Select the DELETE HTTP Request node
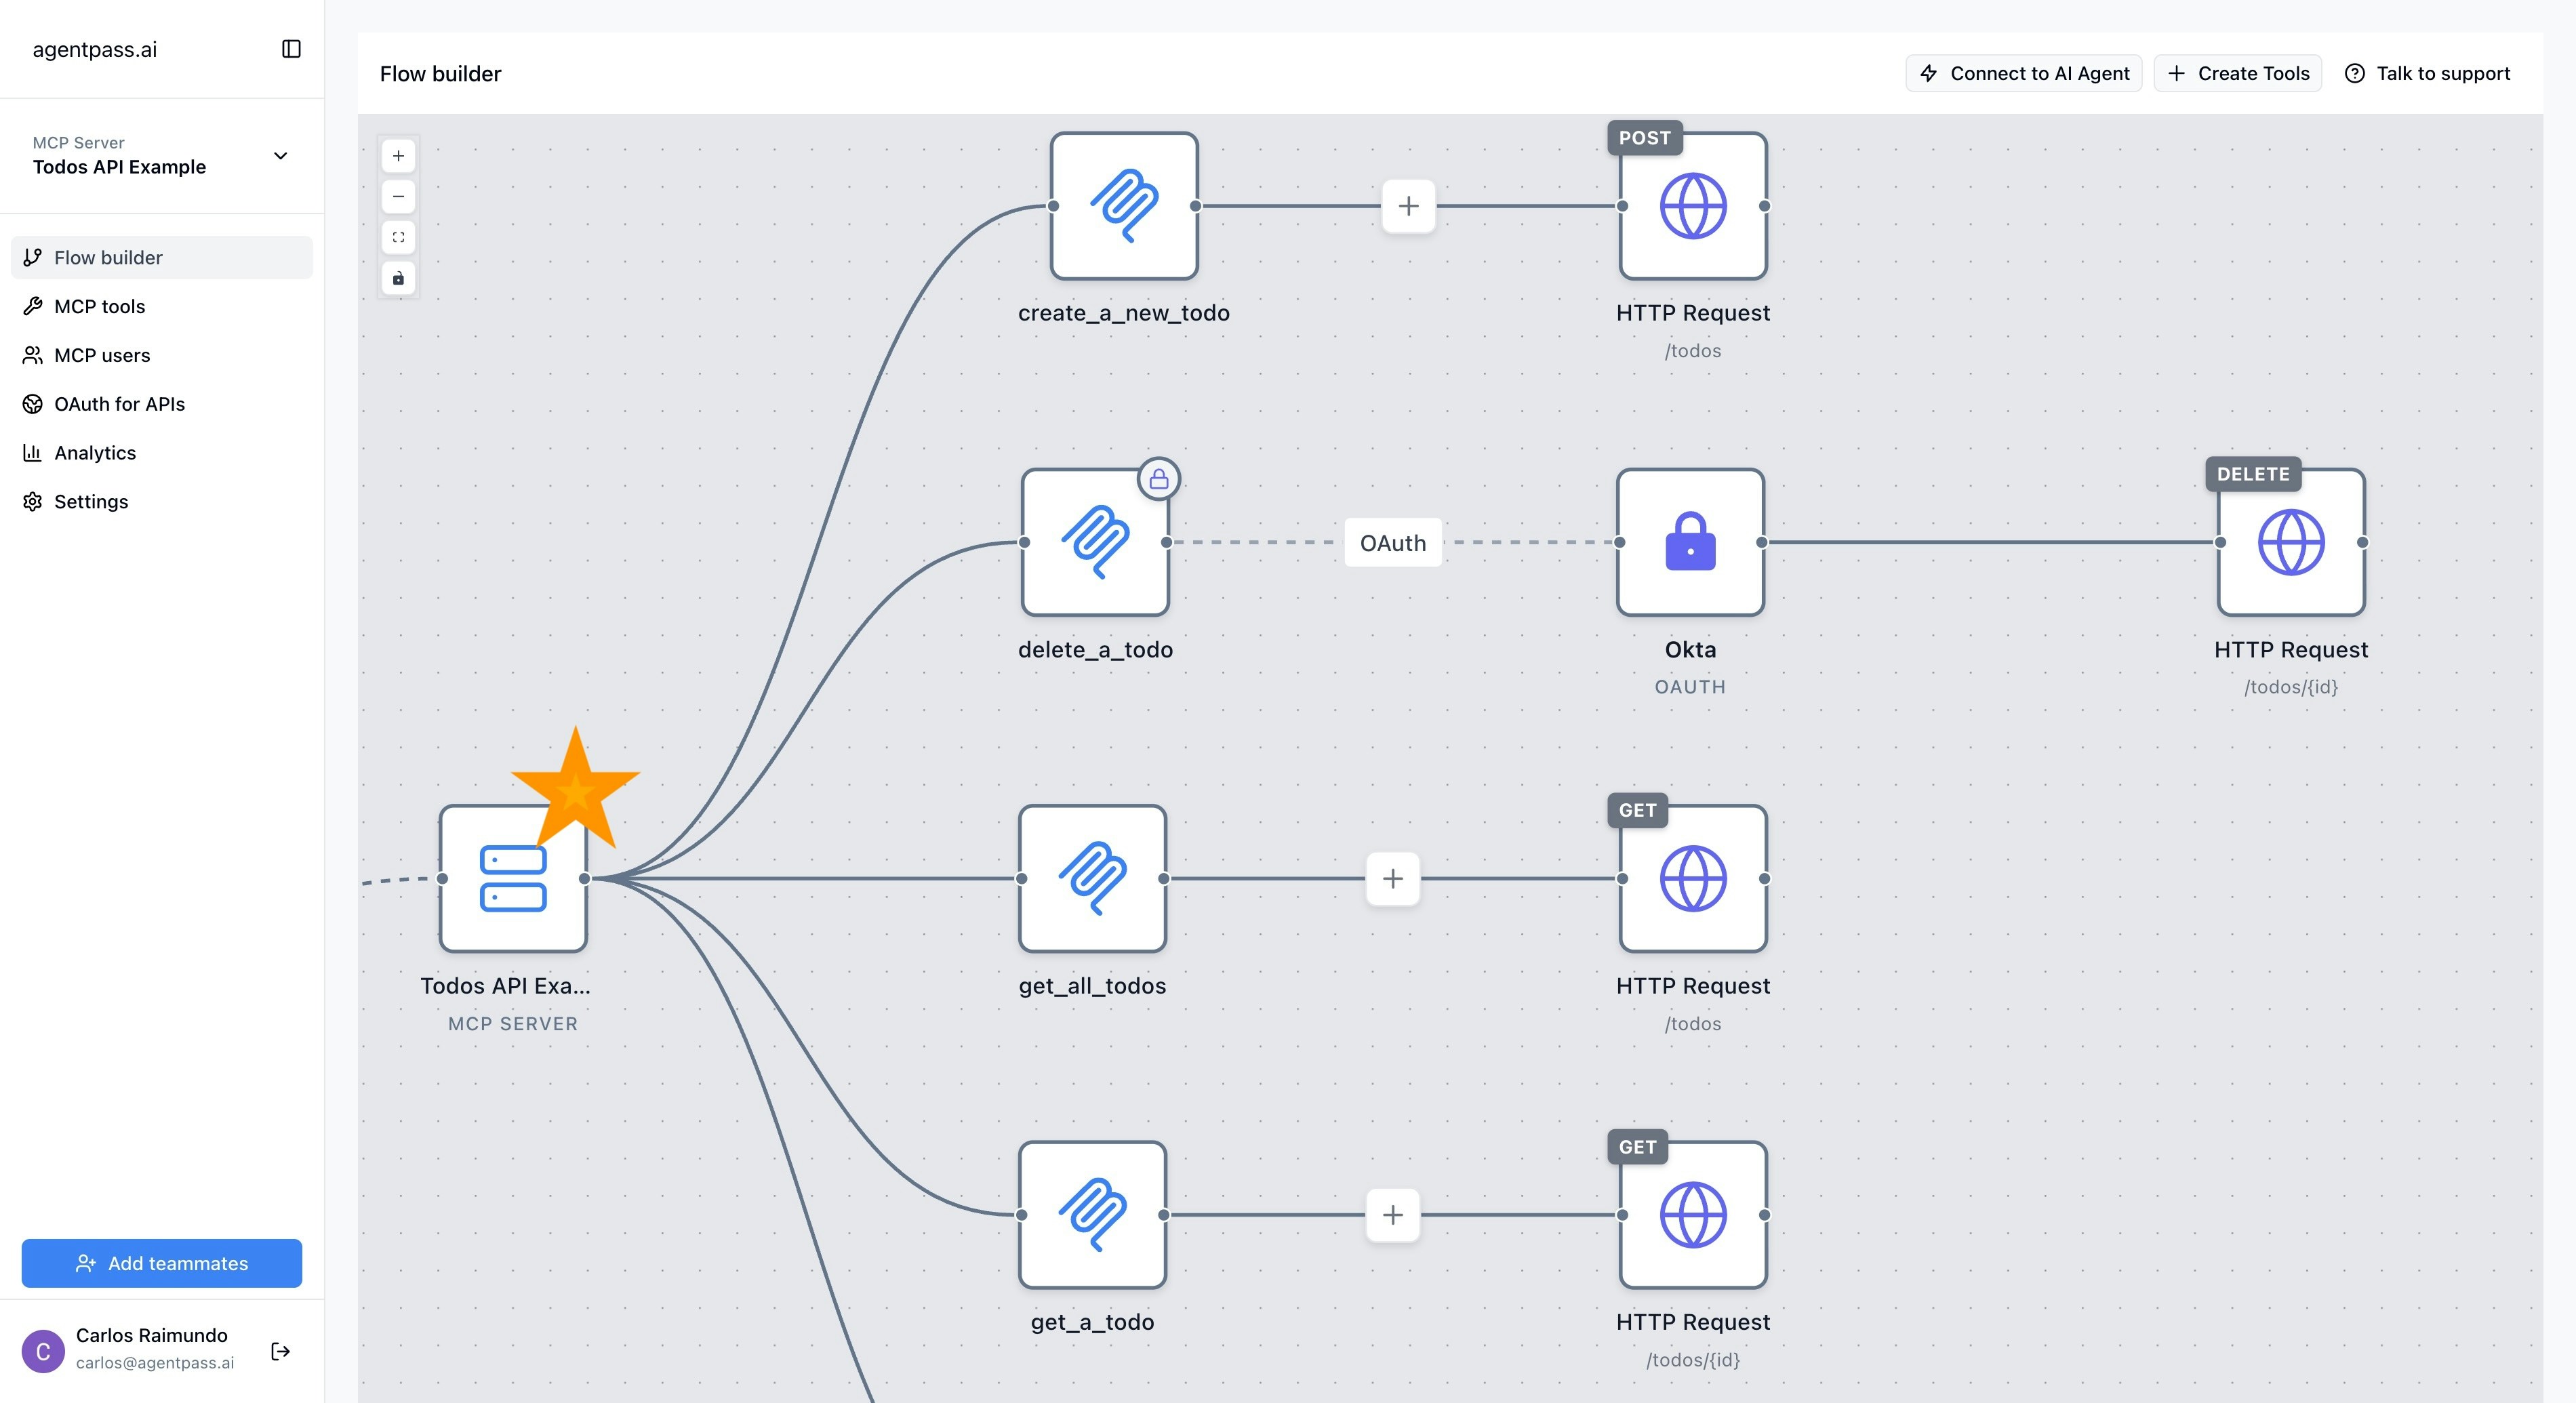The width and height of the screenshot is (2576, 1403). (2290, 542)
